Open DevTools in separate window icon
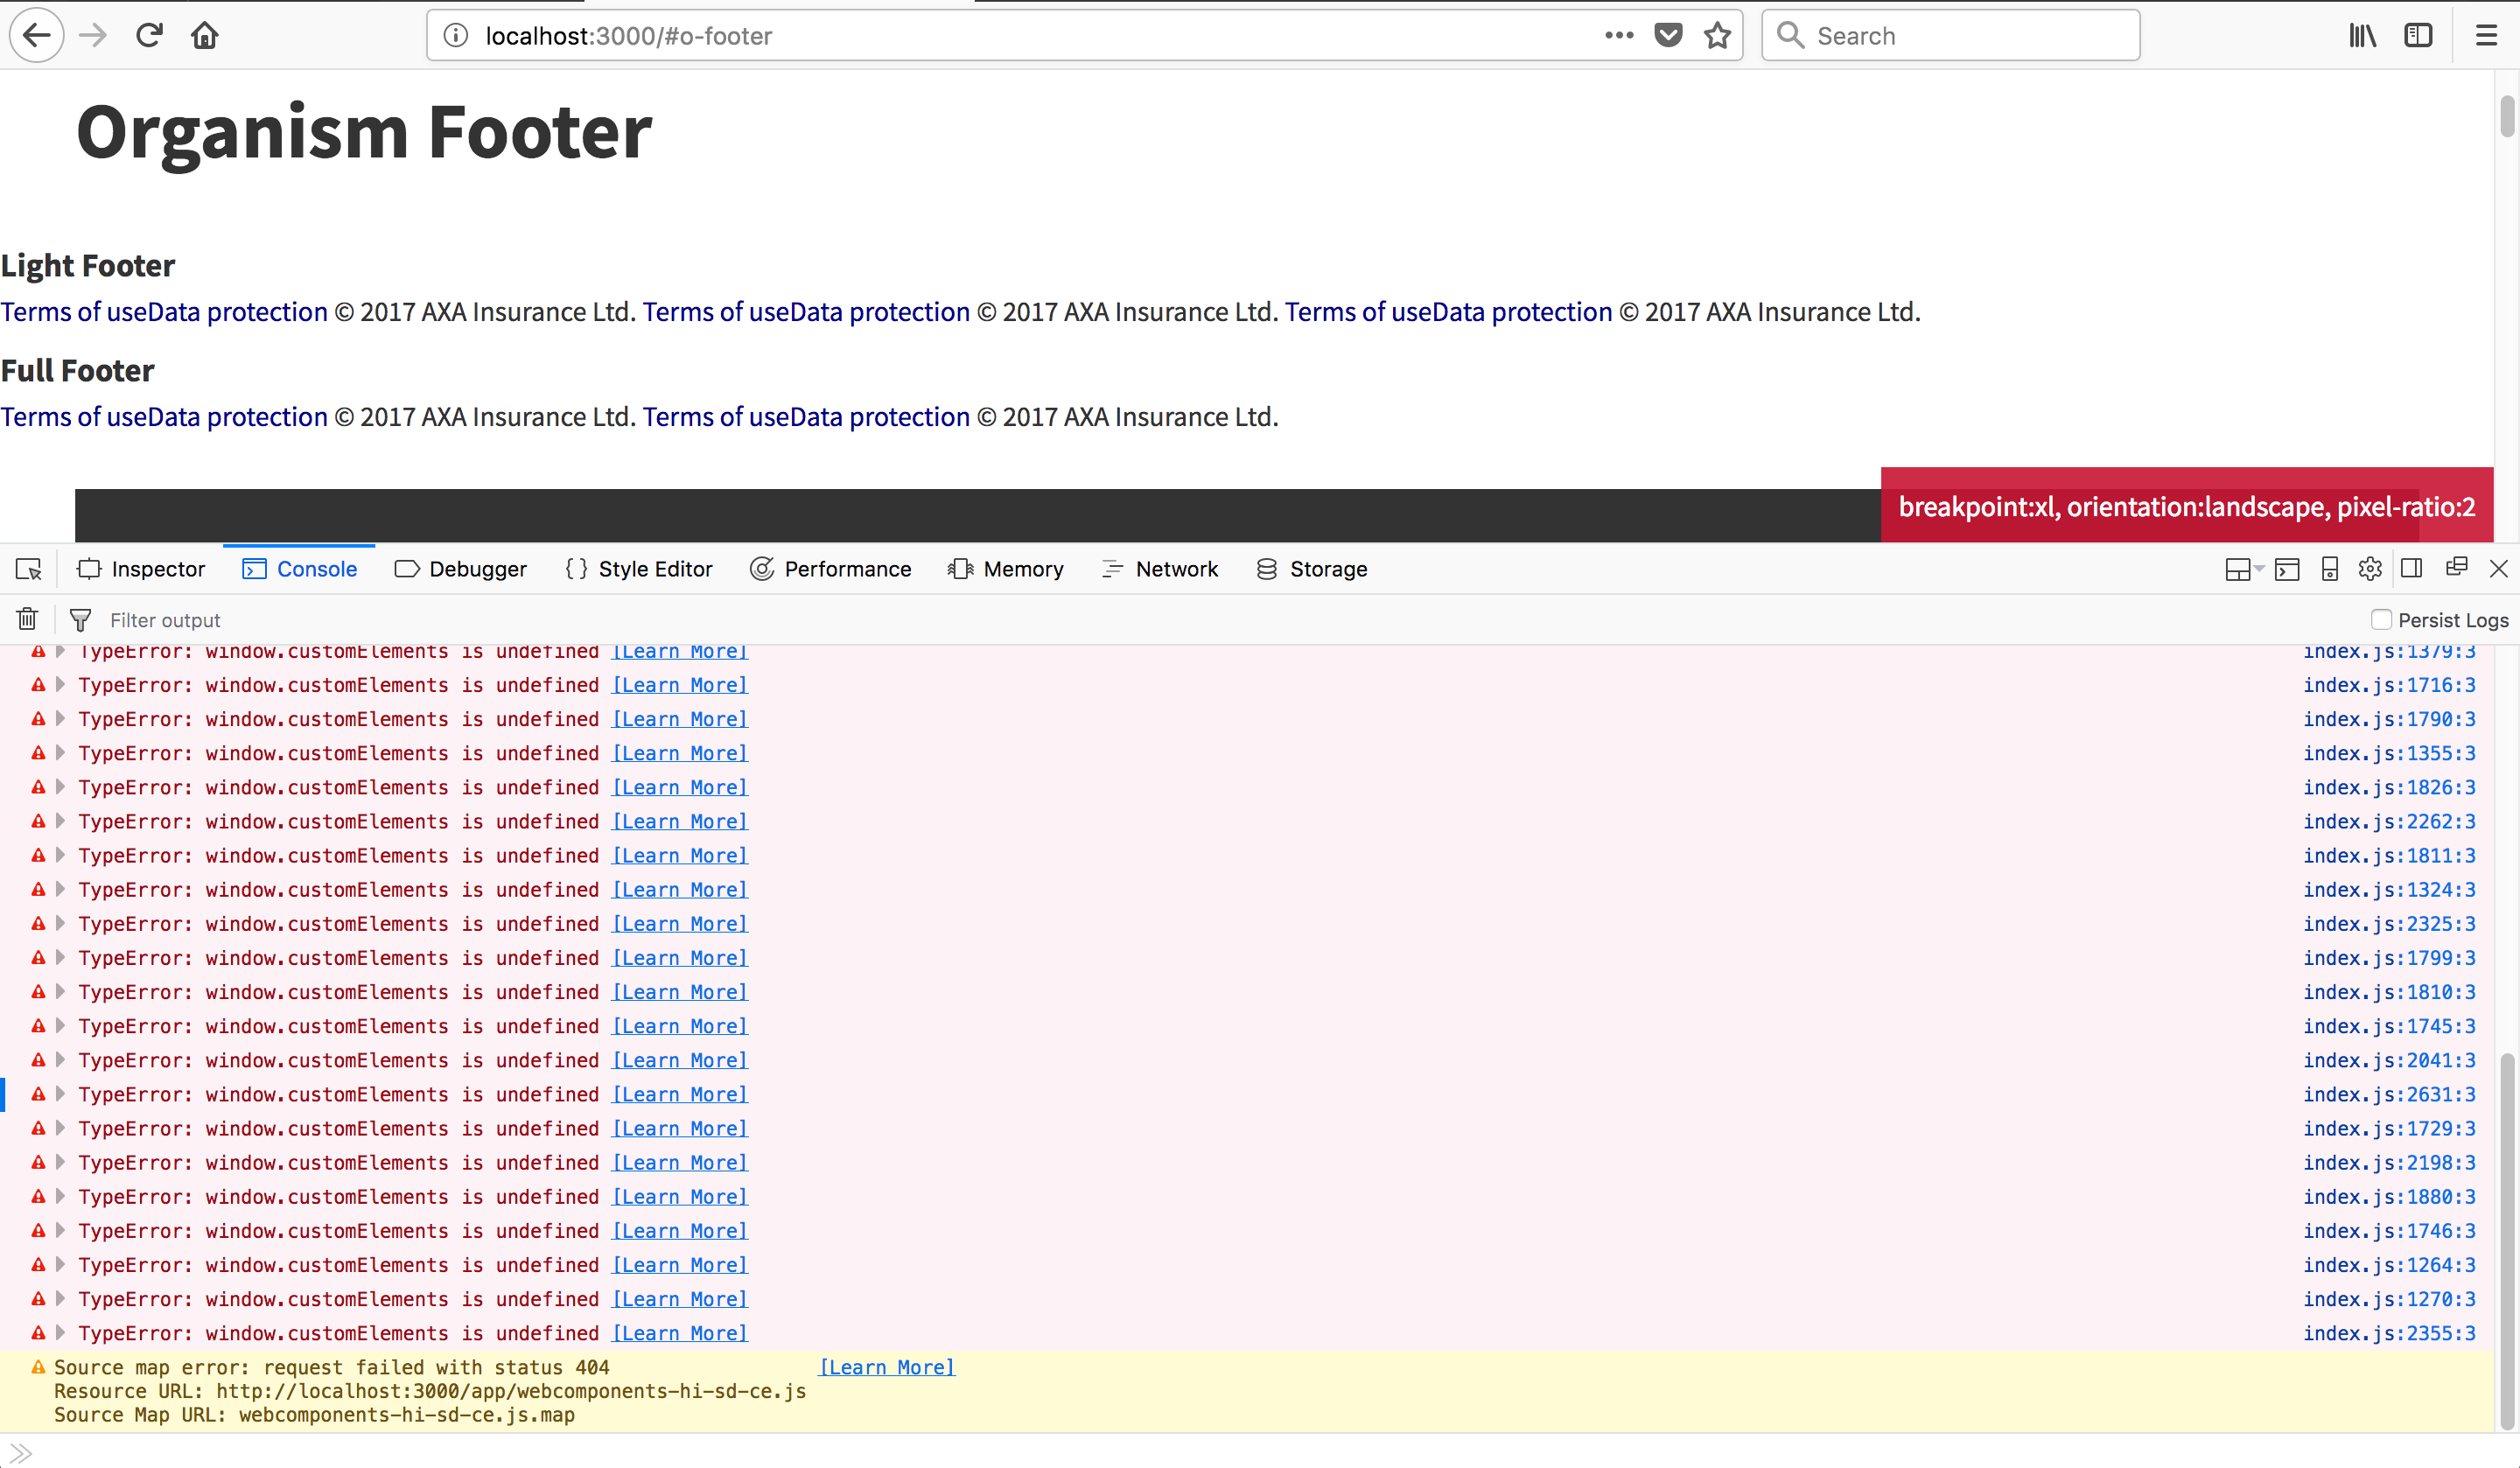This screenshot has width=2520, height=1468. coord(2456,568)
